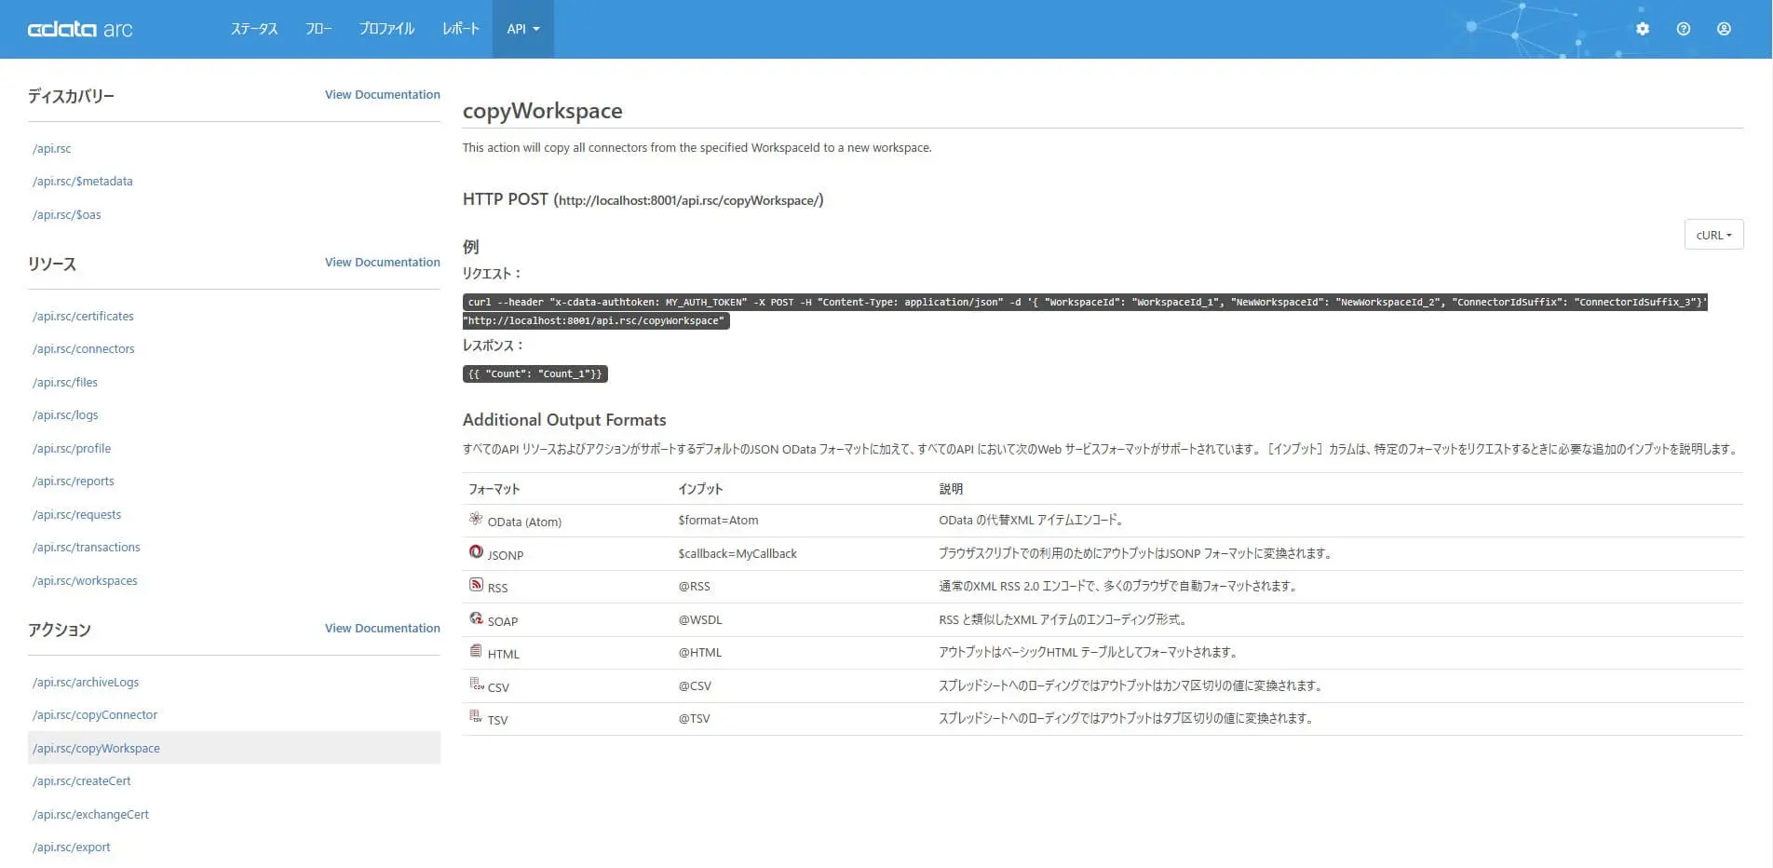Image resolution: width=1773 pixels, height=868 pixels.
Task: Open the /api.rsc/transactions resource
Action: click(87, 548)
